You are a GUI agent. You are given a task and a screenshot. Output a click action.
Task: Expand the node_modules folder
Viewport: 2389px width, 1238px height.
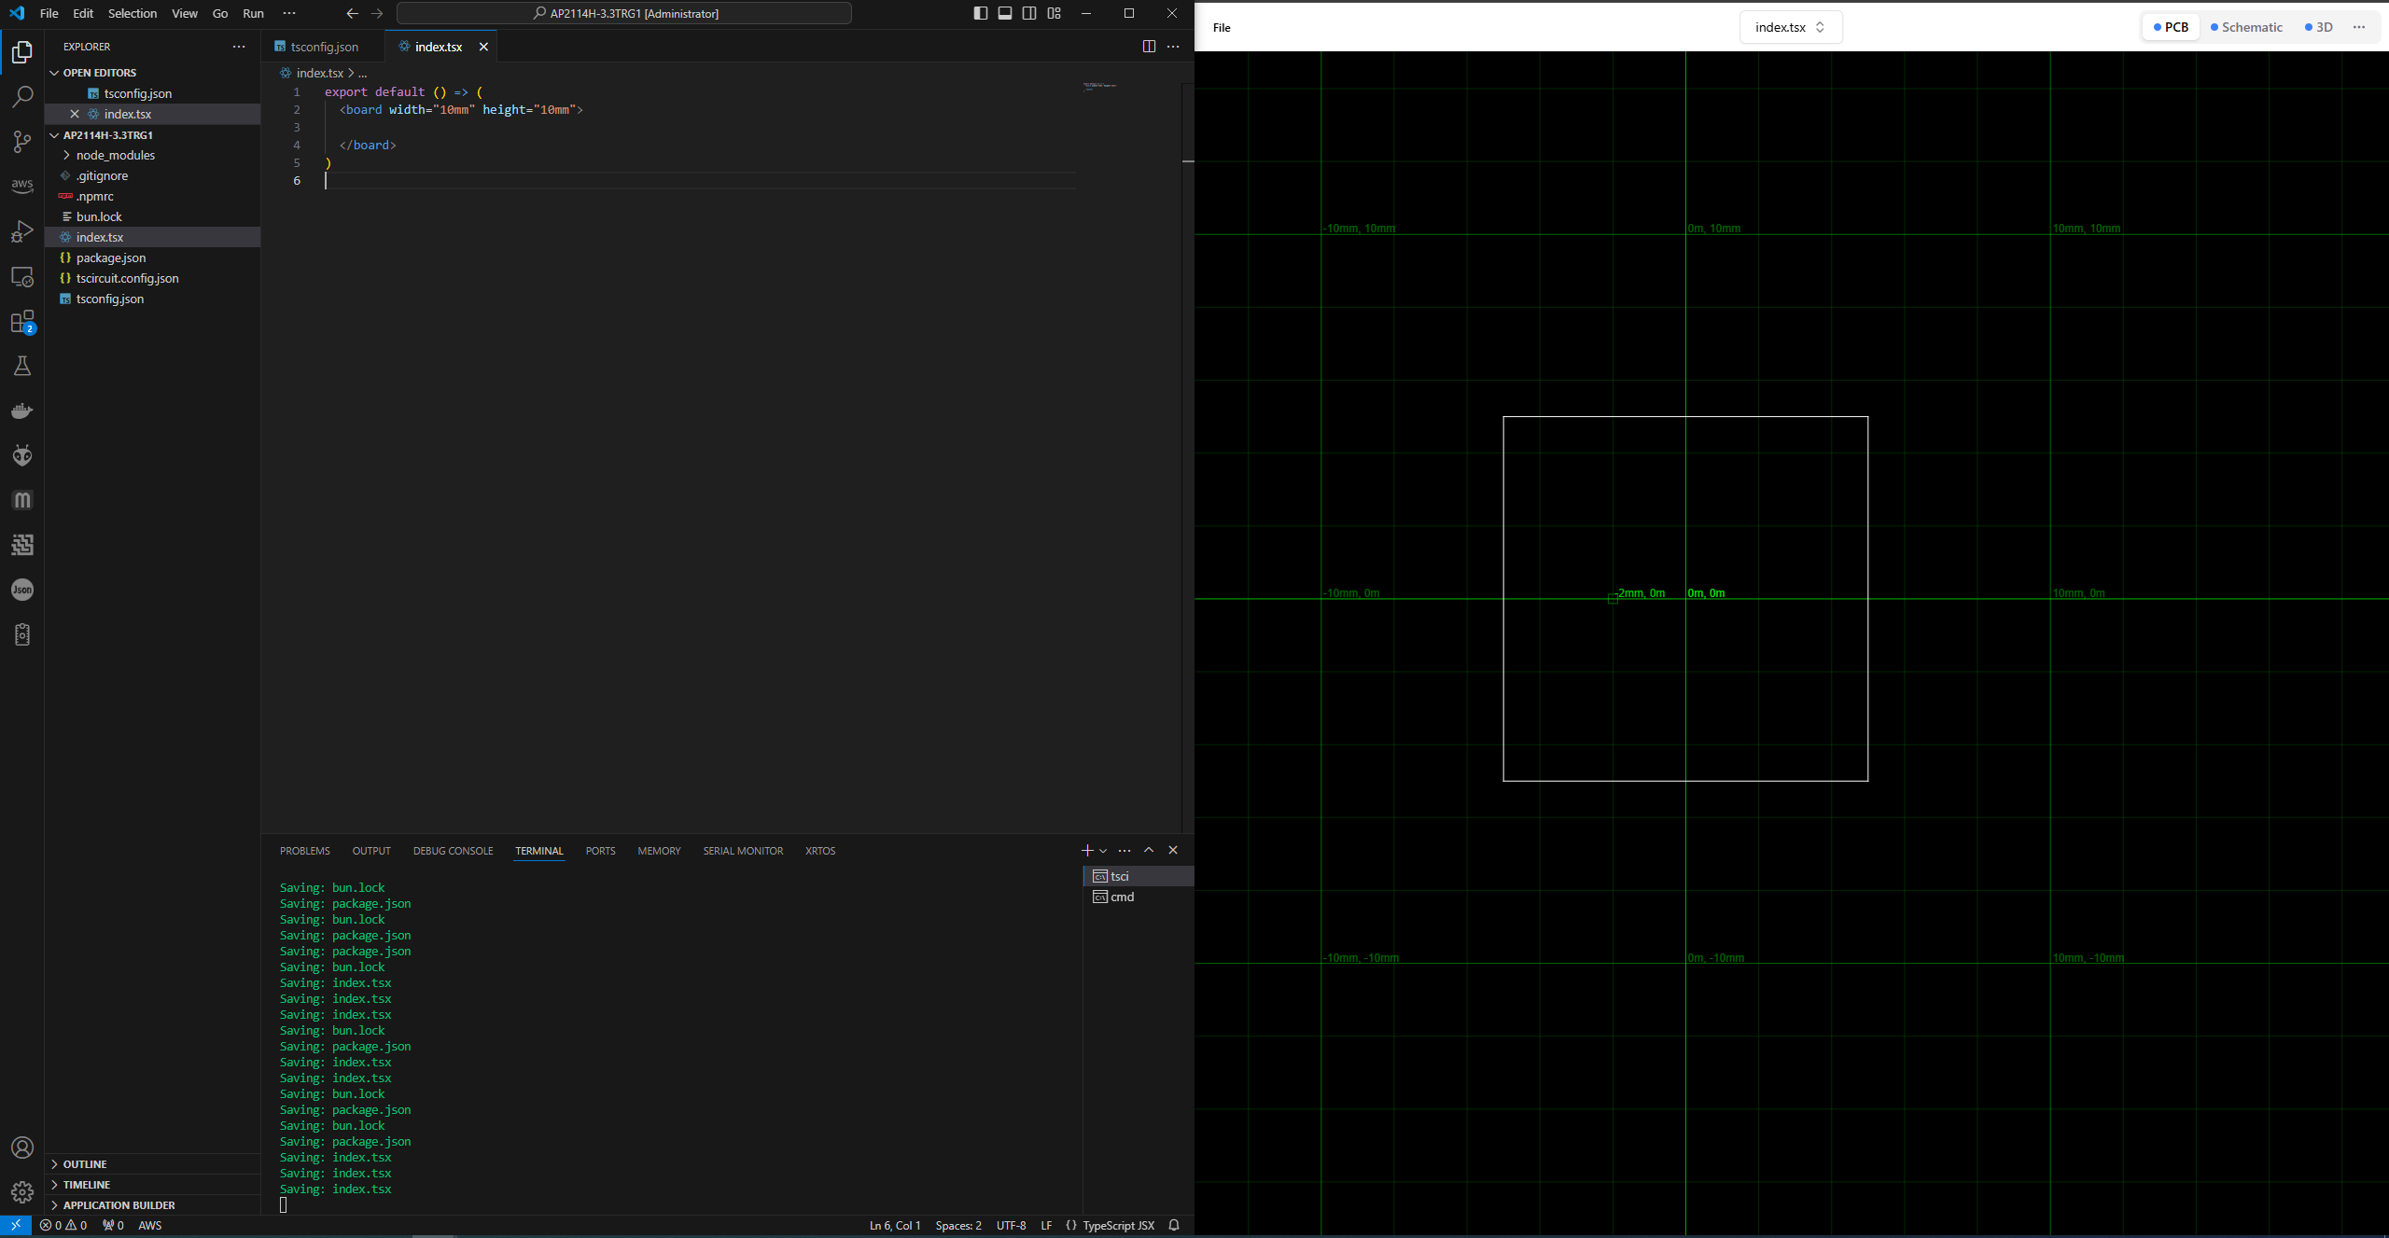pos(115,155)
